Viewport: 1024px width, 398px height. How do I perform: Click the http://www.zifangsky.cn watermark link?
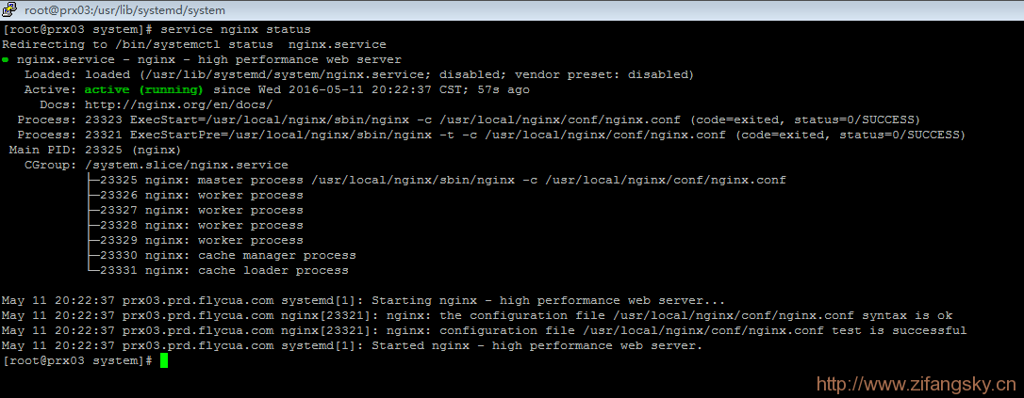(916, 384)
